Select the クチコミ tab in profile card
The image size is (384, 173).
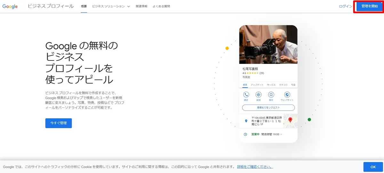283,85
